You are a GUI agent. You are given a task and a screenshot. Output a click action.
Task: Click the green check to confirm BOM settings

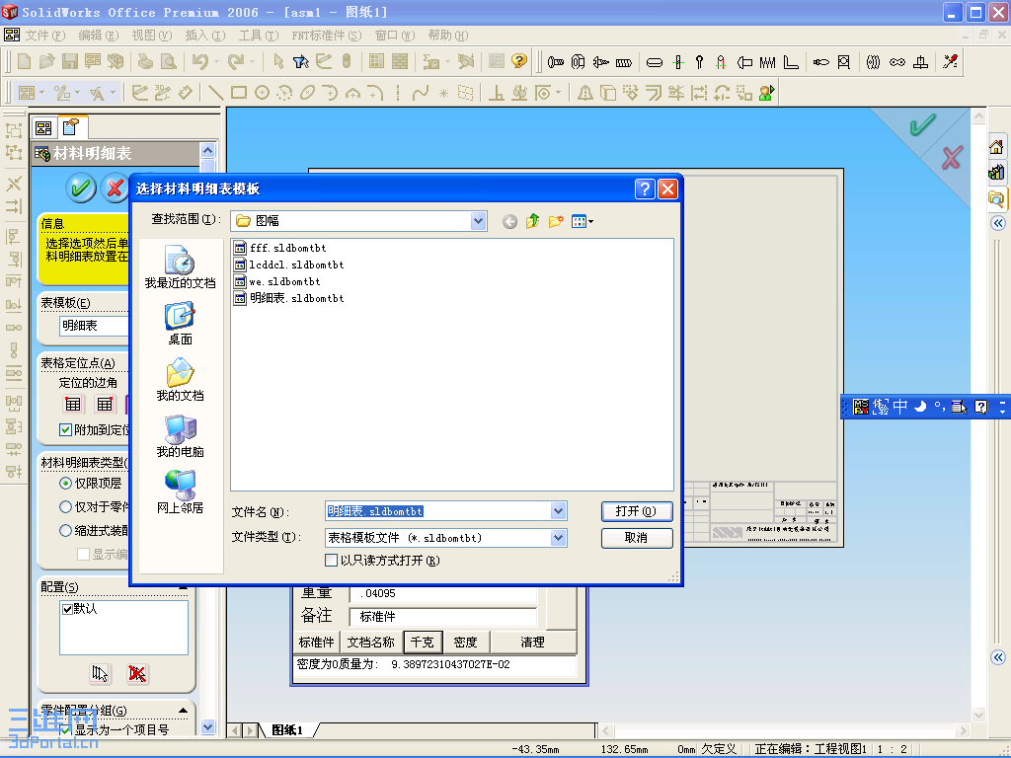pos(81,188)
